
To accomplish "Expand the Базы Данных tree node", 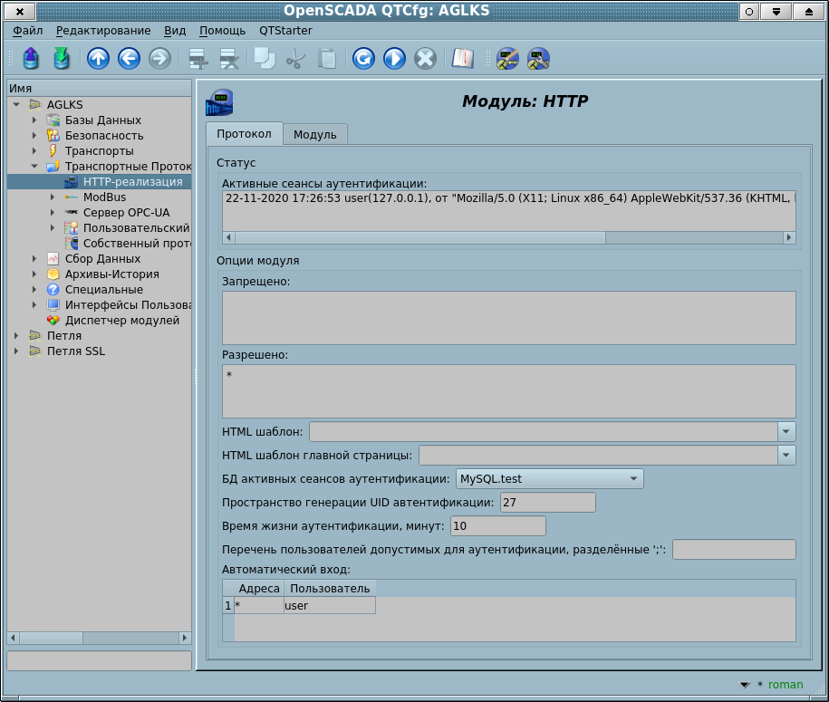I will 34,120.
